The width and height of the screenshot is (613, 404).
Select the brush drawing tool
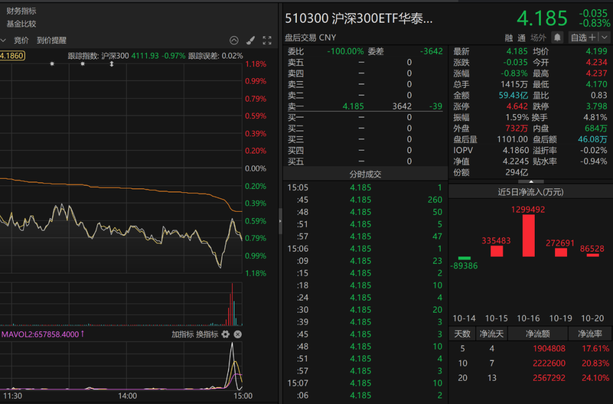pyautogui.click(x=251, y=40)
